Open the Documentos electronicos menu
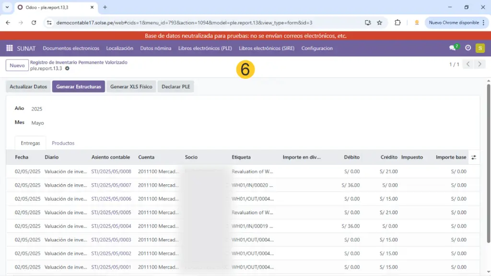Viewport: 491px width, 276px height. coord(71,48)
